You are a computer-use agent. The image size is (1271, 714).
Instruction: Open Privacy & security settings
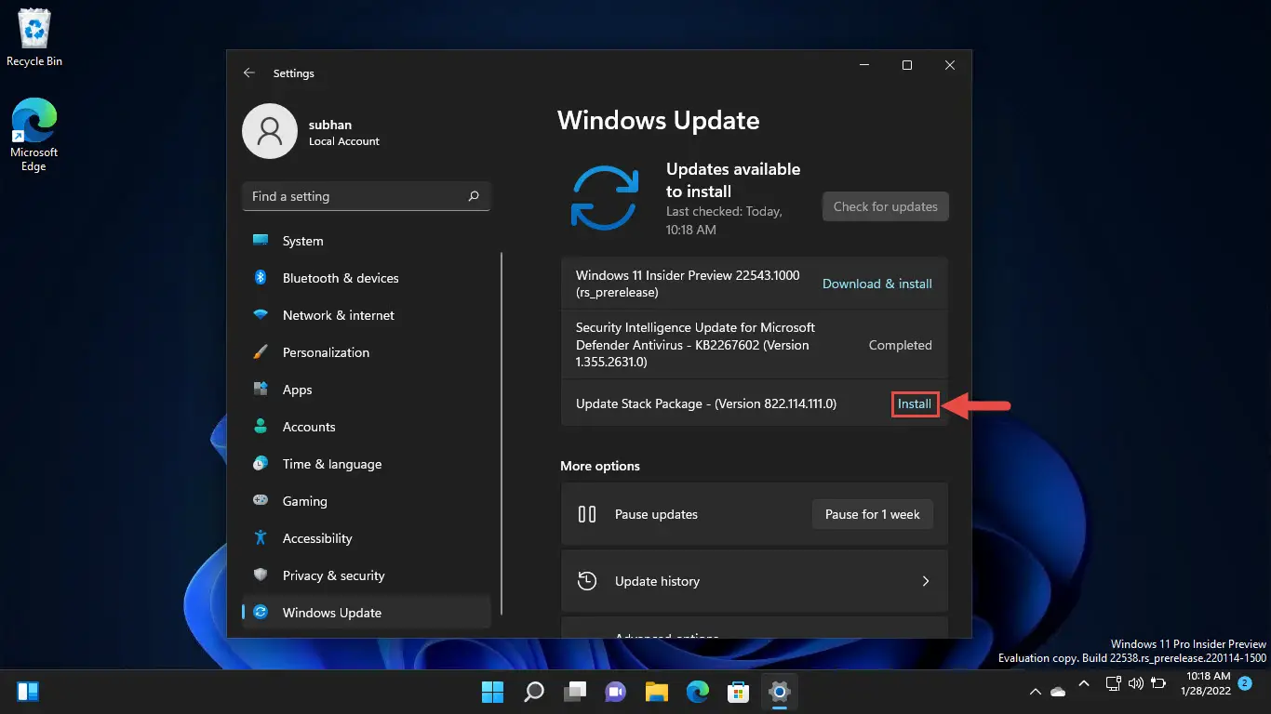point(366,575)
